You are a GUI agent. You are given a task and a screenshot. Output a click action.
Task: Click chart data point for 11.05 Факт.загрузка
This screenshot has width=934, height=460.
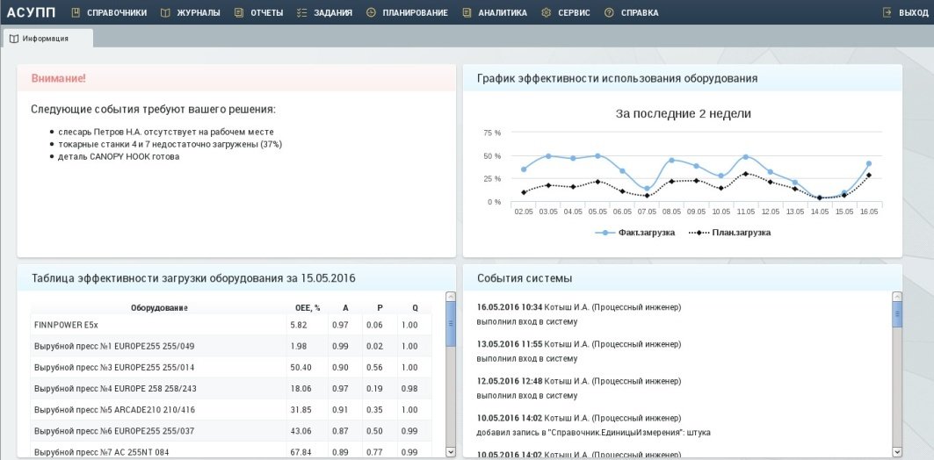coord(745,157)
